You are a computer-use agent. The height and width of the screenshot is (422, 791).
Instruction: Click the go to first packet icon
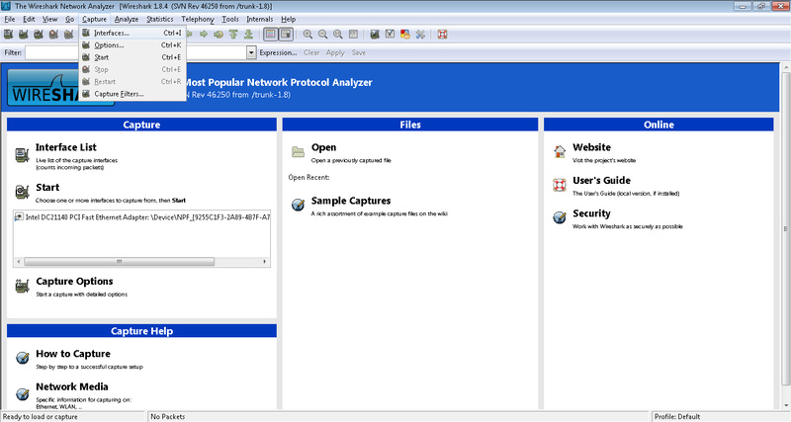coord(233,35)
